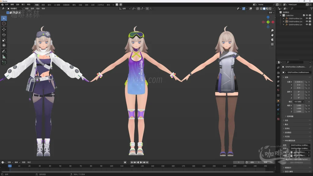
Task: Click the blue Z axis gizmo
Action: coord(268,17)
